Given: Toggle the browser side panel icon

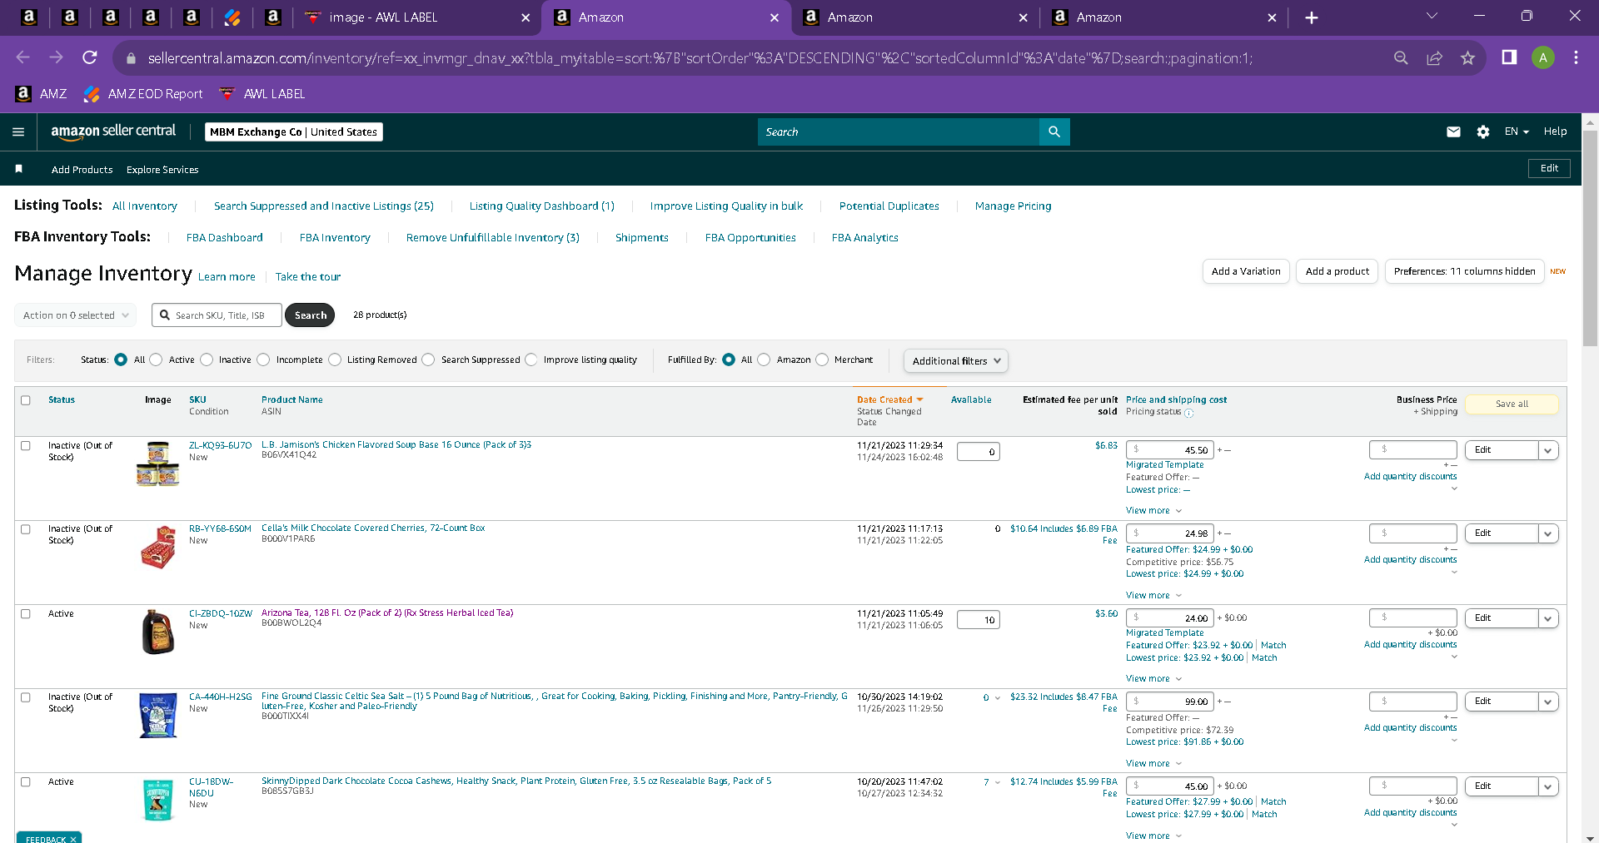Looking at the screenshot, I should (1509, 57).
